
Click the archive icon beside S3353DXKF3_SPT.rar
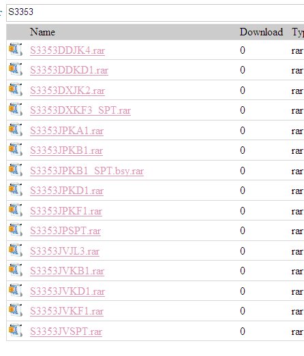[x=16, y=109]
